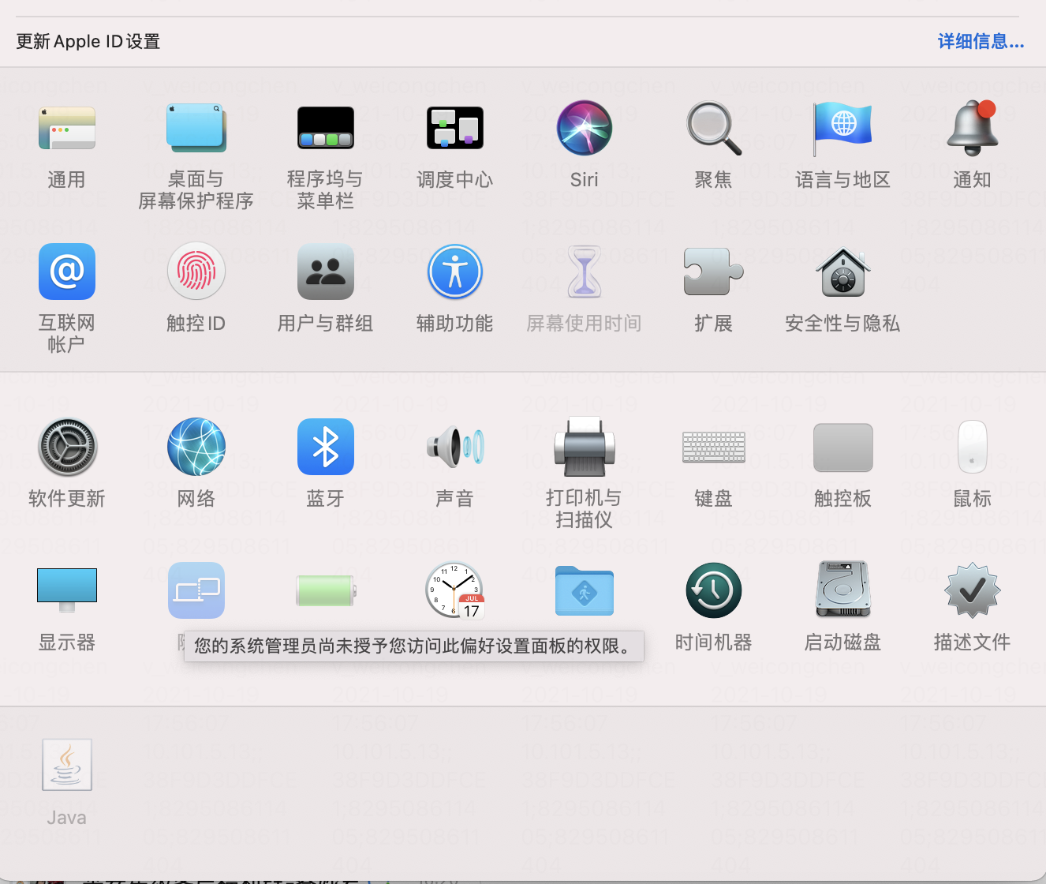Open 调度中心 (Mission Control) pane

[454, 129]
